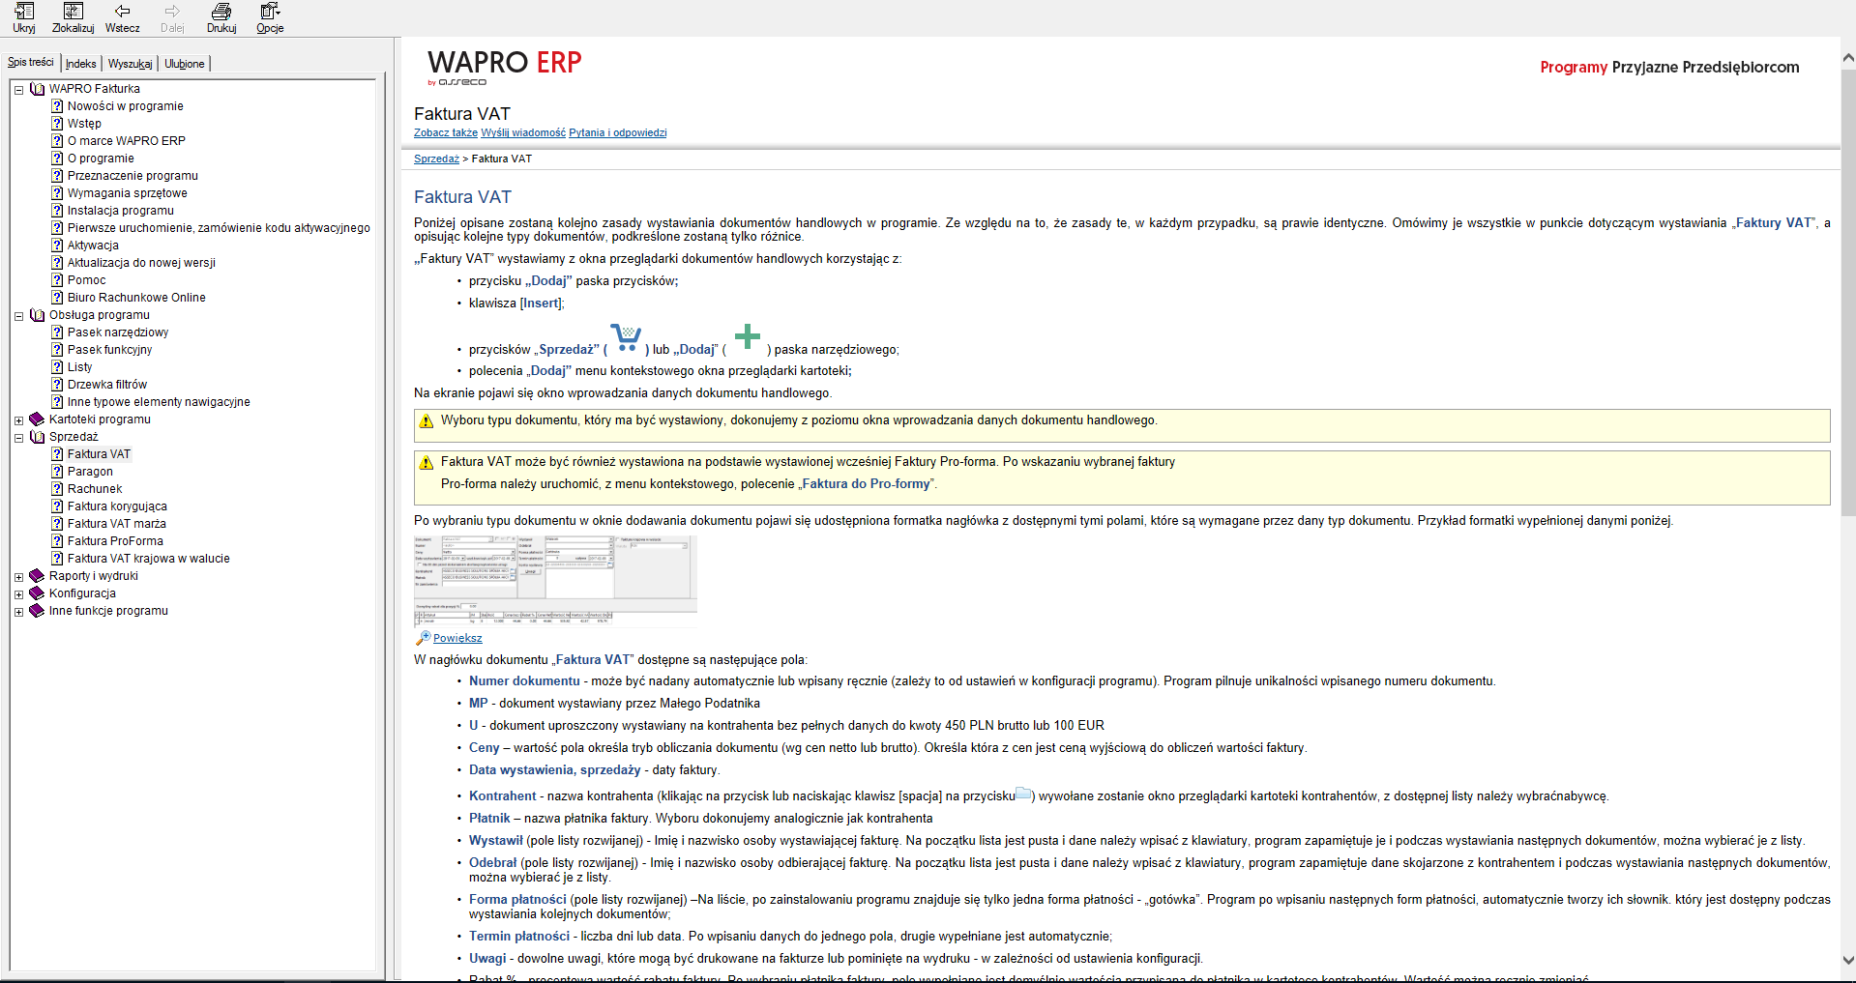Expand the Konfiguracja tree node
The image size is (1856, 983).
[18, 594]
